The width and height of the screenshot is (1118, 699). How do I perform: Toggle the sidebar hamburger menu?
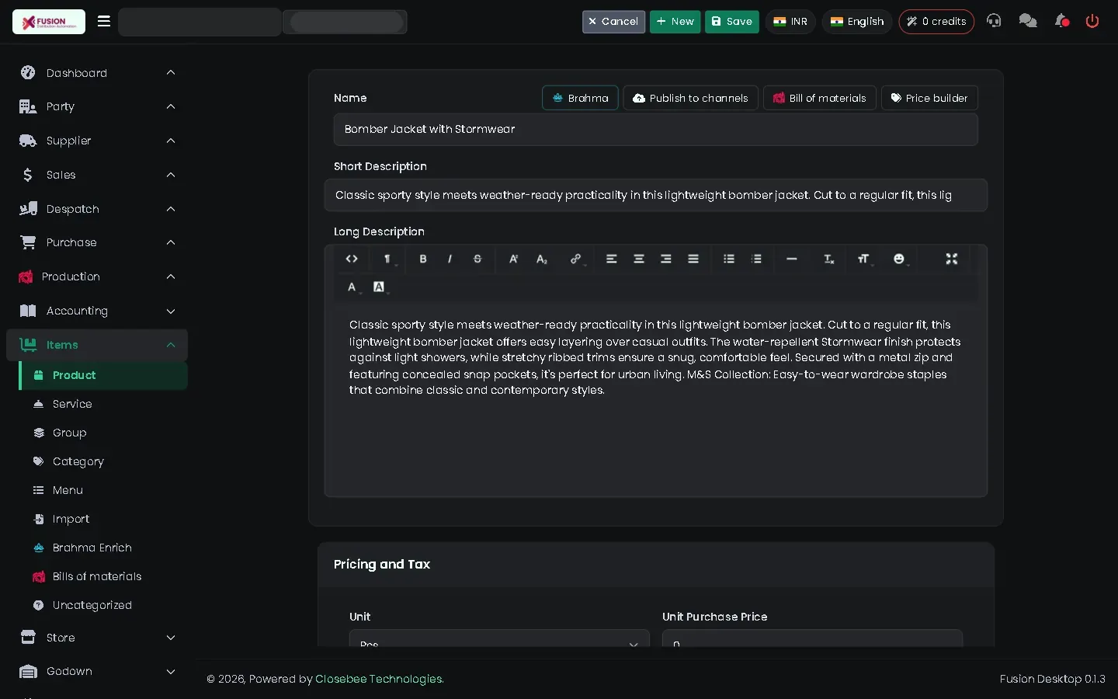click(x=104, y=21)
